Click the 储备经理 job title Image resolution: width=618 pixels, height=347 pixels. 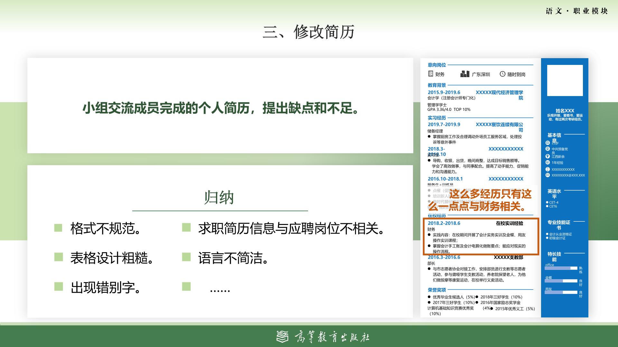(435, 131)
